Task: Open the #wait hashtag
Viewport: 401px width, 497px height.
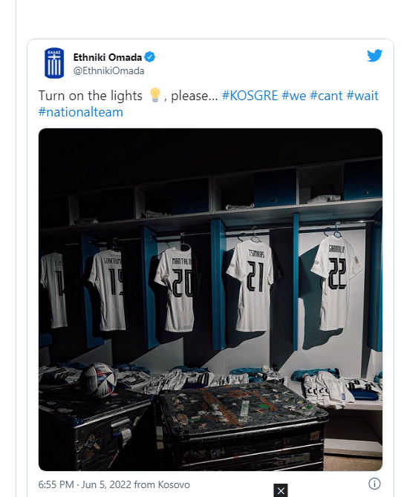Action: (x=362, y=96)
